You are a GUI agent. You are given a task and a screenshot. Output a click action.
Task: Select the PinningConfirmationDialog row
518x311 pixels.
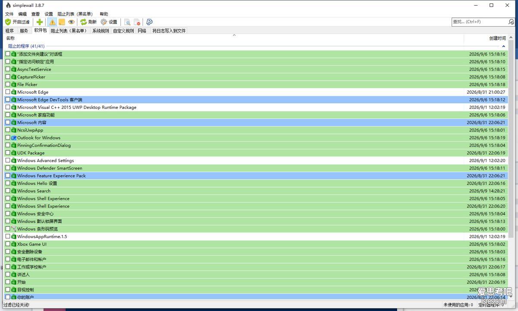(x=256, y=146)
